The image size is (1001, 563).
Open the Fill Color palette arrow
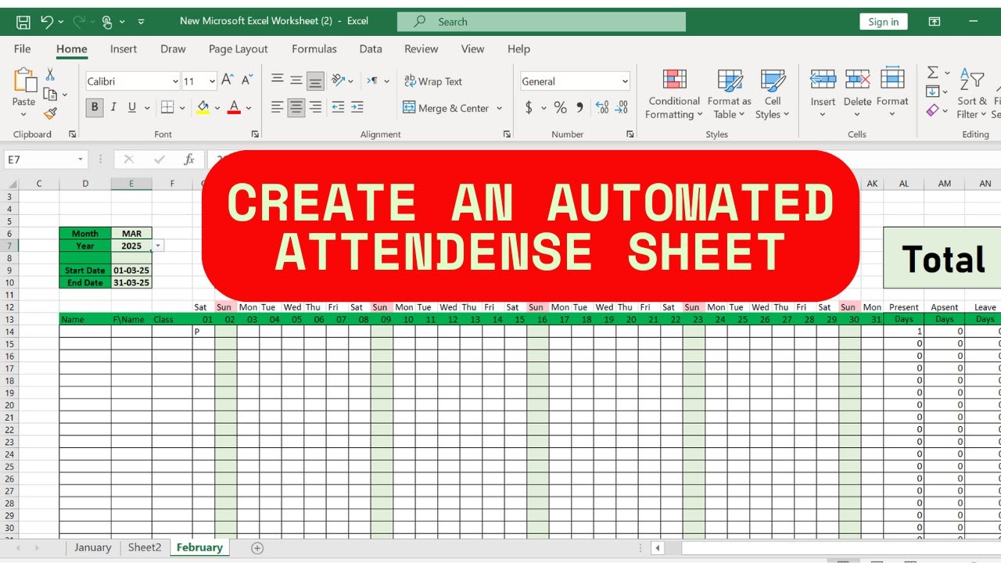[x=218, y=109]
